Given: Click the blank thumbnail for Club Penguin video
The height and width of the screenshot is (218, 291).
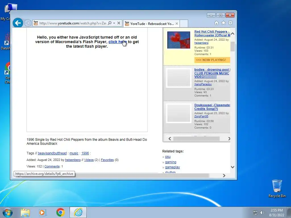Looking at the screenshot, I should (x=178, y=78).
